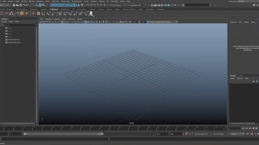
Task: Switch to the Anim layer tab
Action: point(241,76)
